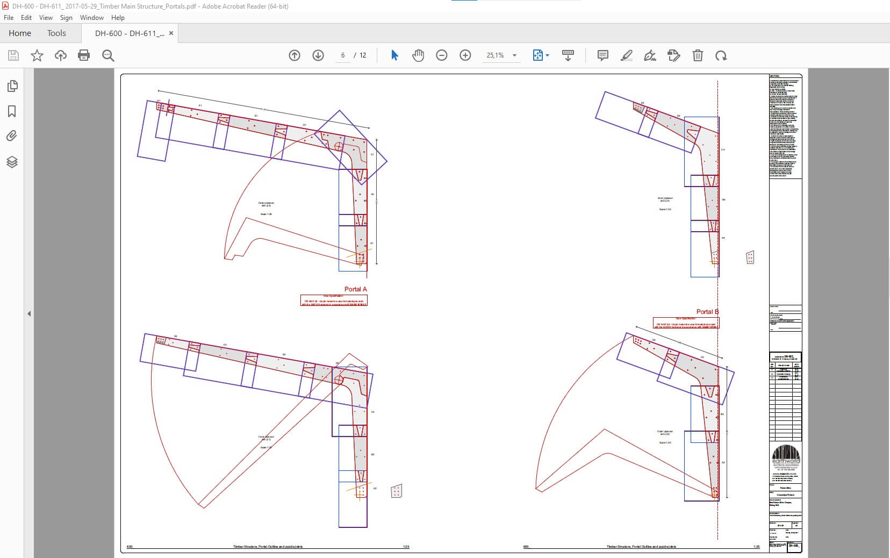The width and height of the screenshot is (890, 558).
Task: Open the File menu
Action: pyautogui.click(x=9, y=18)
